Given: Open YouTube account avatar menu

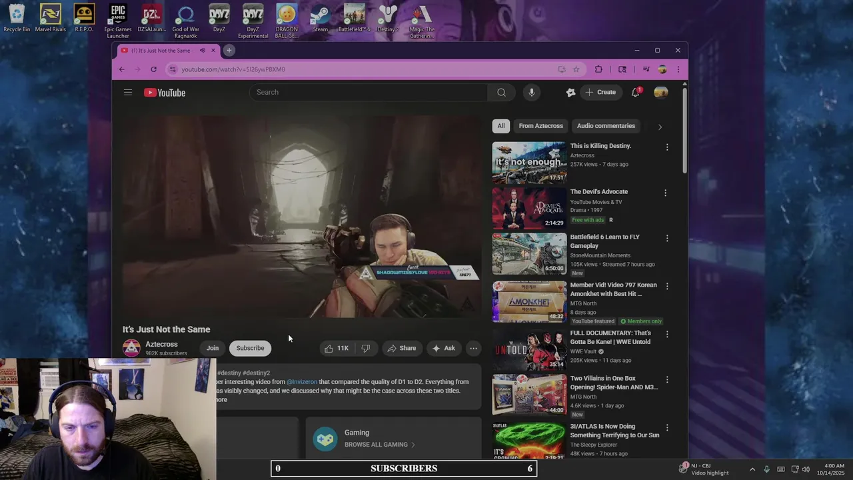Looking at the screenshot, I should (x=661, y=92).
